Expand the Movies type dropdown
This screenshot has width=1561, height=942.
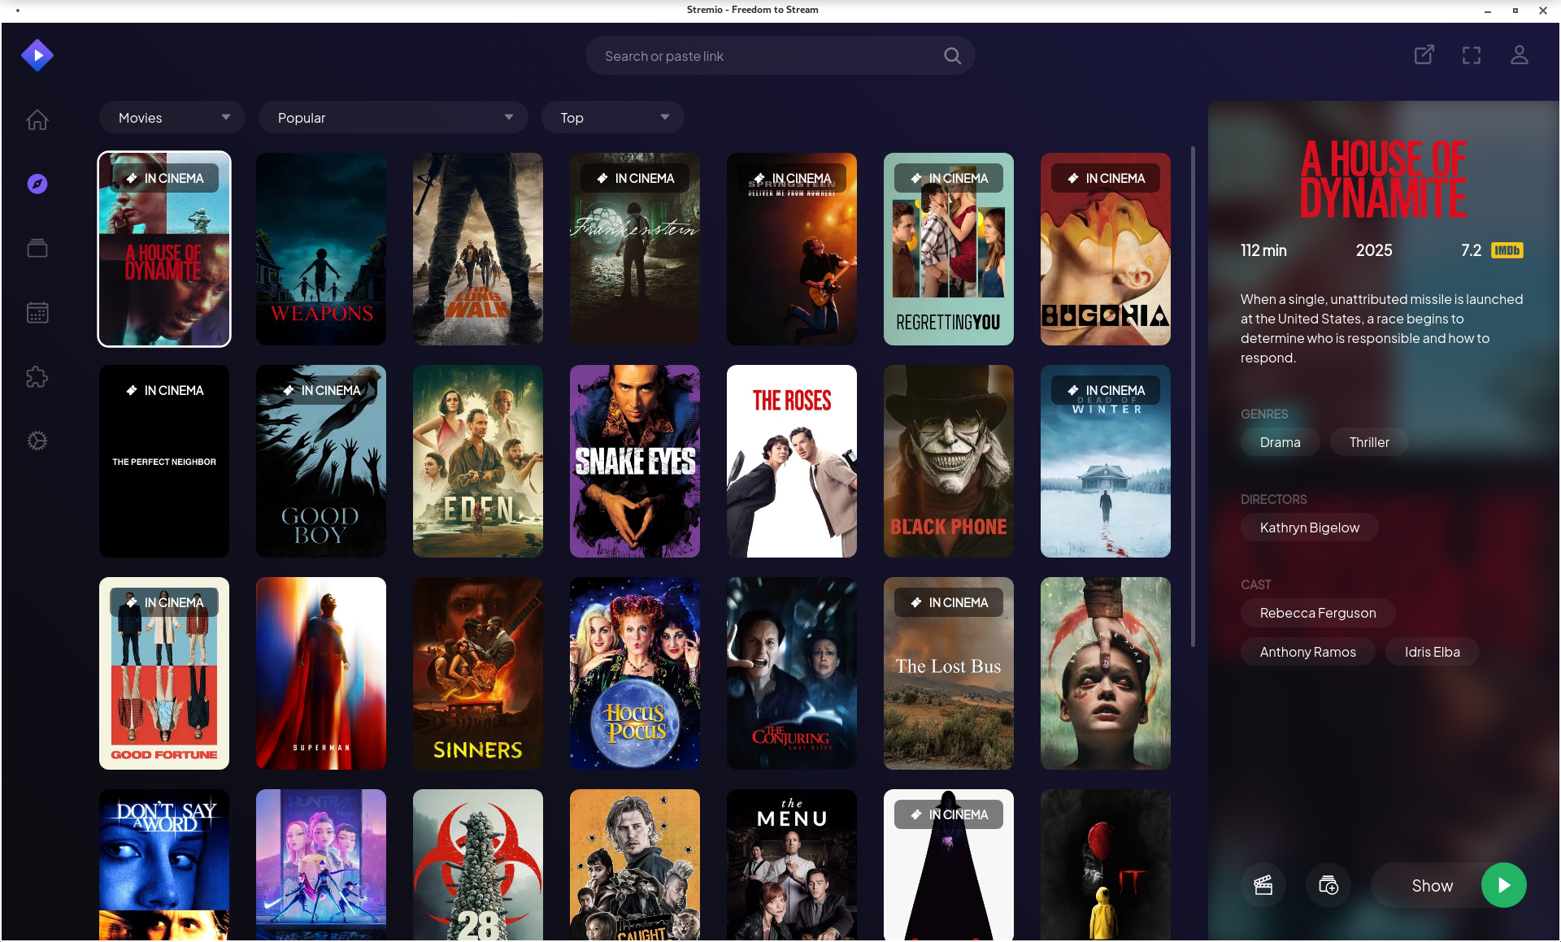pyautogui.click(x=172, y=117)
